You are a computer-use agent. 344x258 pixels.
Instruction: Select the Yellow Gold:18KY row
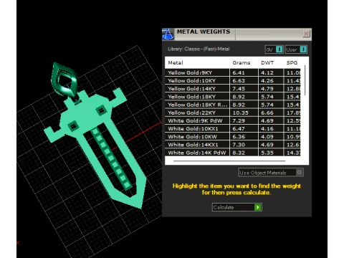232,97
